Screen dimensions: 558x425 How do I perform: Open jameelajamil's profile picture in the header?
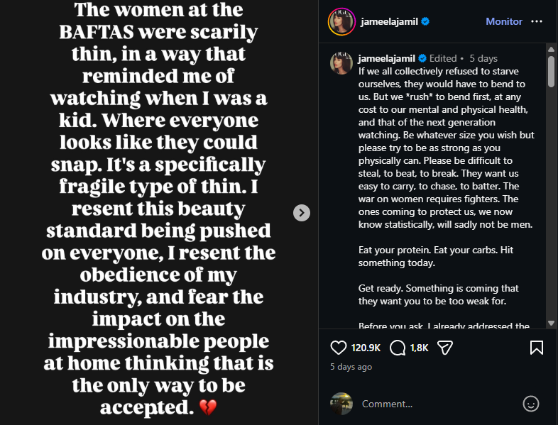341,22
